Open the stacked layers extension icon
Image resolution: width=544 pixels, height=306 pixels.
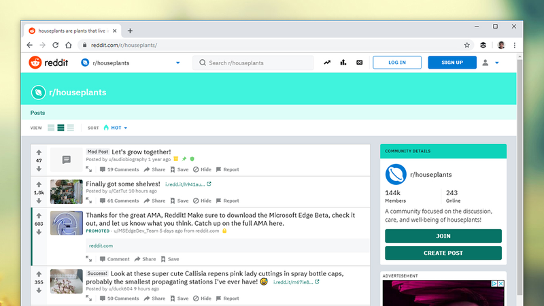(x=483, y=45)
